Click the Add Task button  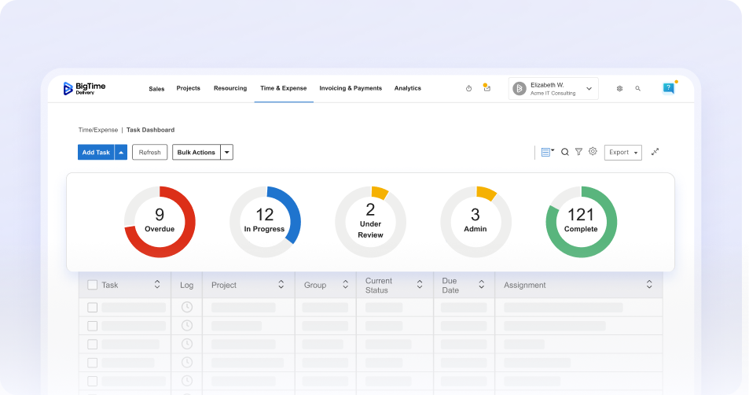(96, 153)
